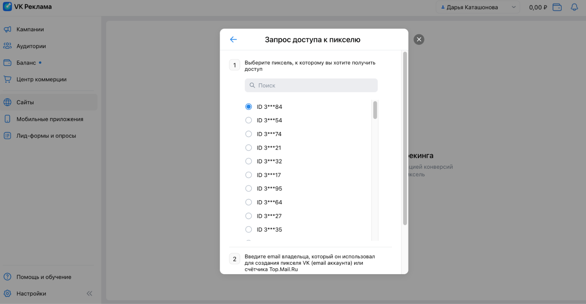586x304 pixels.
Task: Click the Настройки gear icon
Action: 7,293
